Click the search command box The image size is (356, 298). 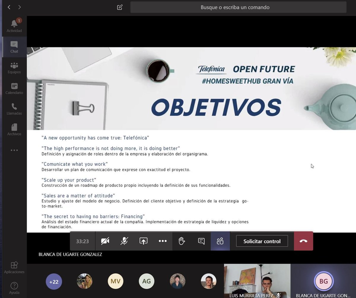pyautogui.click(x=238, y=7)
